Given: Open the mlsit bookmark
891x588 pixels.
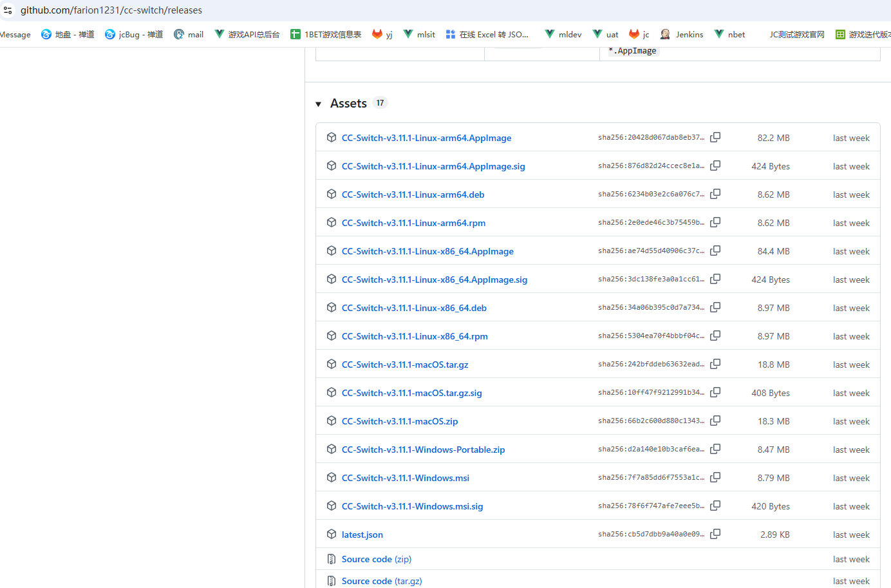Looking at the screenshot, I should 419,34.
